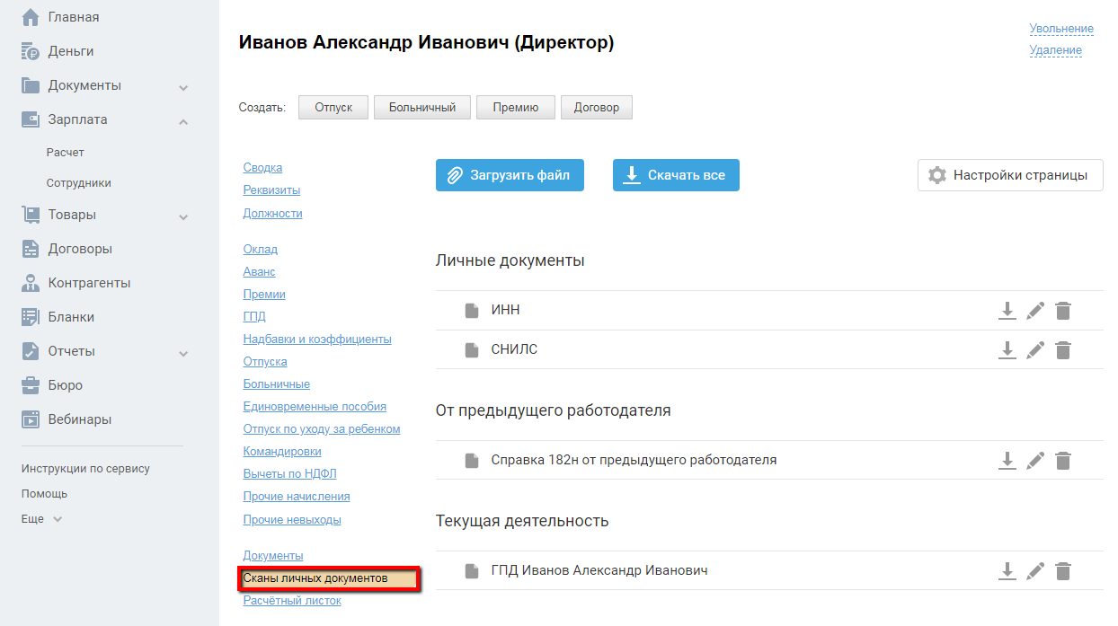Click the Документы folder icon
1118x626 pixels.
point(31,85)
